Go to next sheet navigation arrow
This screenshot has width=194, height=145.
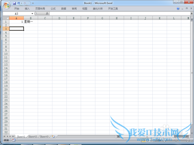pos(10,137)
